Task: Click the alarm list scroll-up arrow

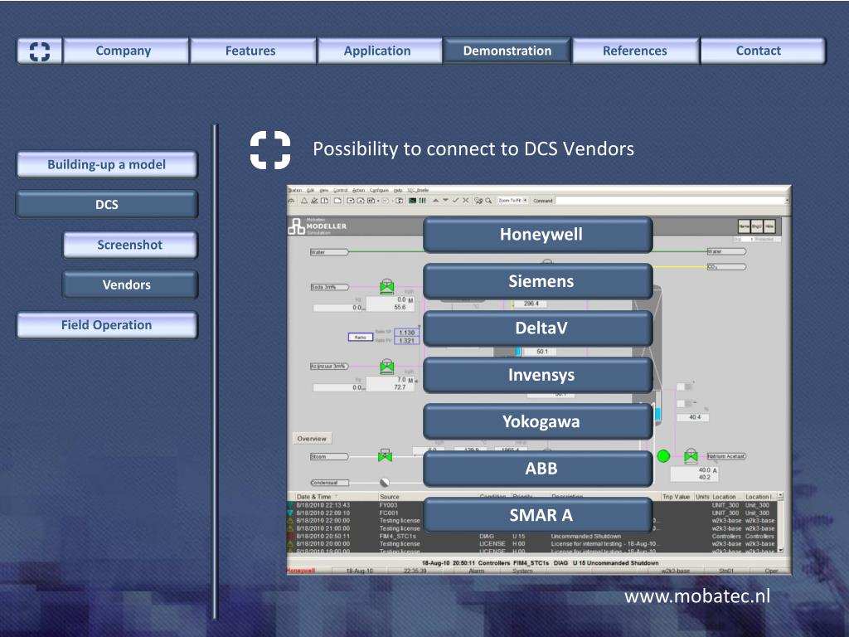Action: tap(780, 496)
